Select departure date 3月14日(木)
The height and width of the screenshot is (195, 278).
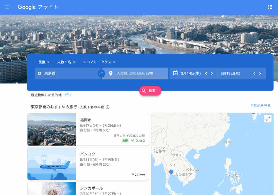coord(191,74)
